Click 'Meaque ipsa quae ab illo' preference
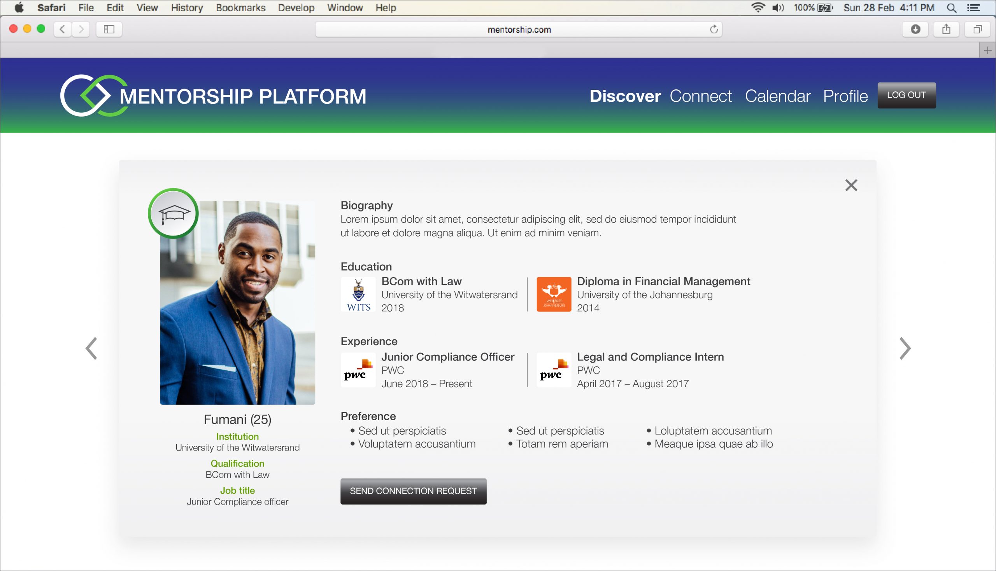 tap(714, 444)
